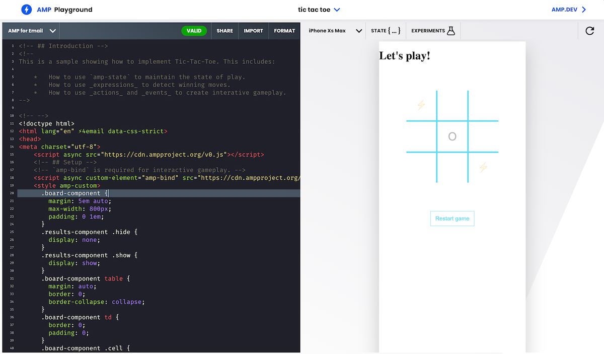Toggle state inspection view
The width and height of the screenshot is (604, 354).
(x=385, y=30)
